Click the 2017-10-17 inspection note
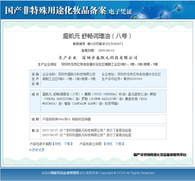 (87, 130)
